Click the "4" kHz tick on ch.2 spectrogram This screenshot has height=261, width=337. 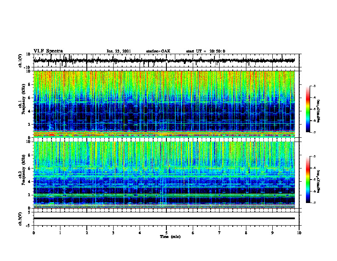coord(29,182)
